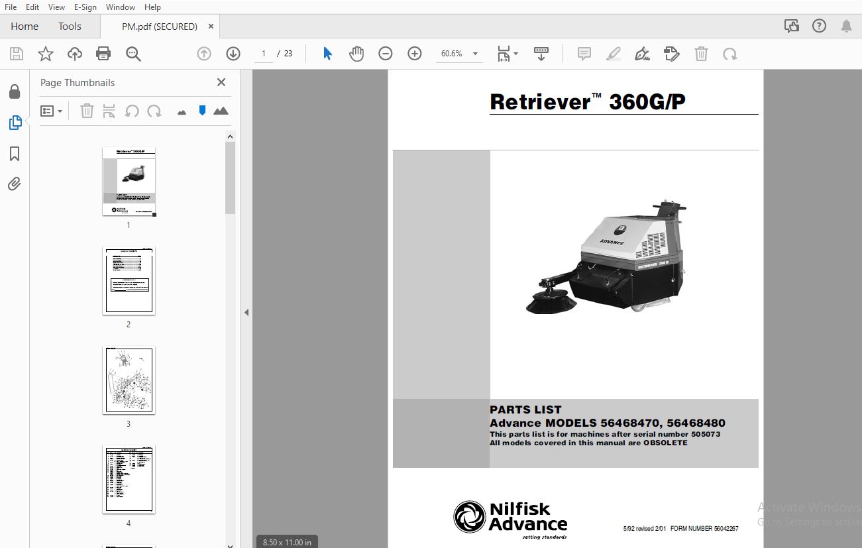The image size is (862, 548).
Task: Click the share review comments icon
Action: tap(792, 27)
